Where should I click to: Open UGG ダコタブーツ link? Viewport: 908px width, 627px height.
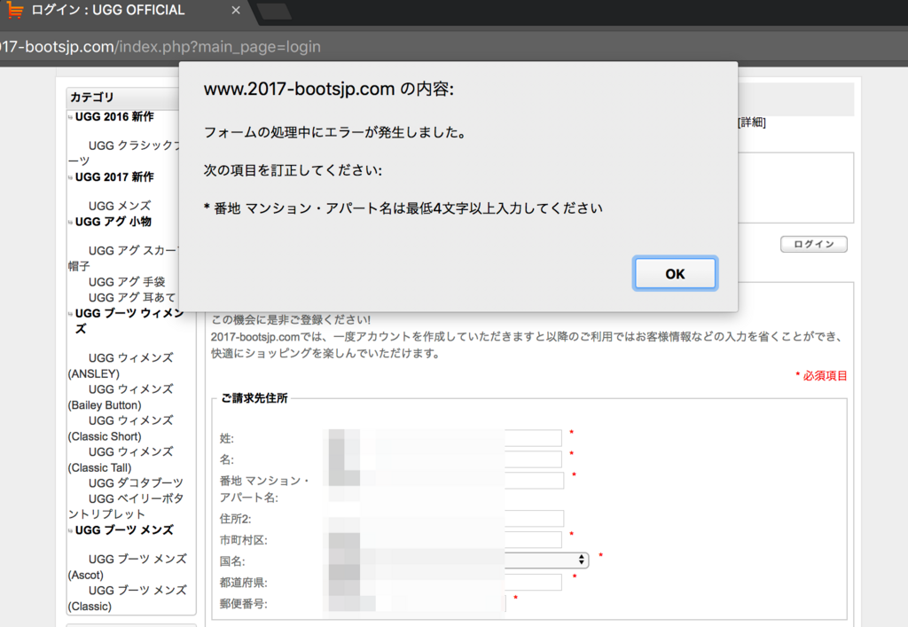point(136,482)
